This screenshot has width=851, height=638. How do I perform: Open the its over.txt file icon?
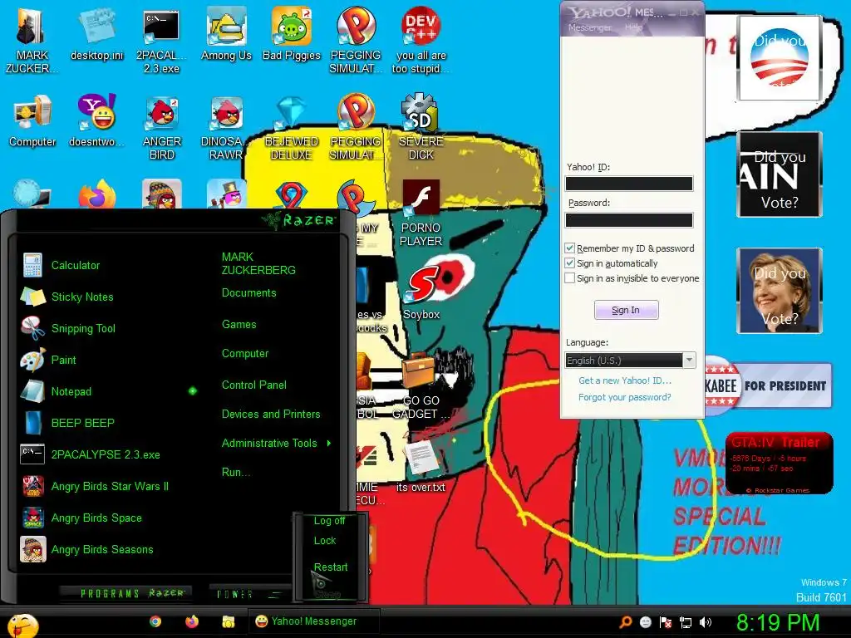[421, 465]
